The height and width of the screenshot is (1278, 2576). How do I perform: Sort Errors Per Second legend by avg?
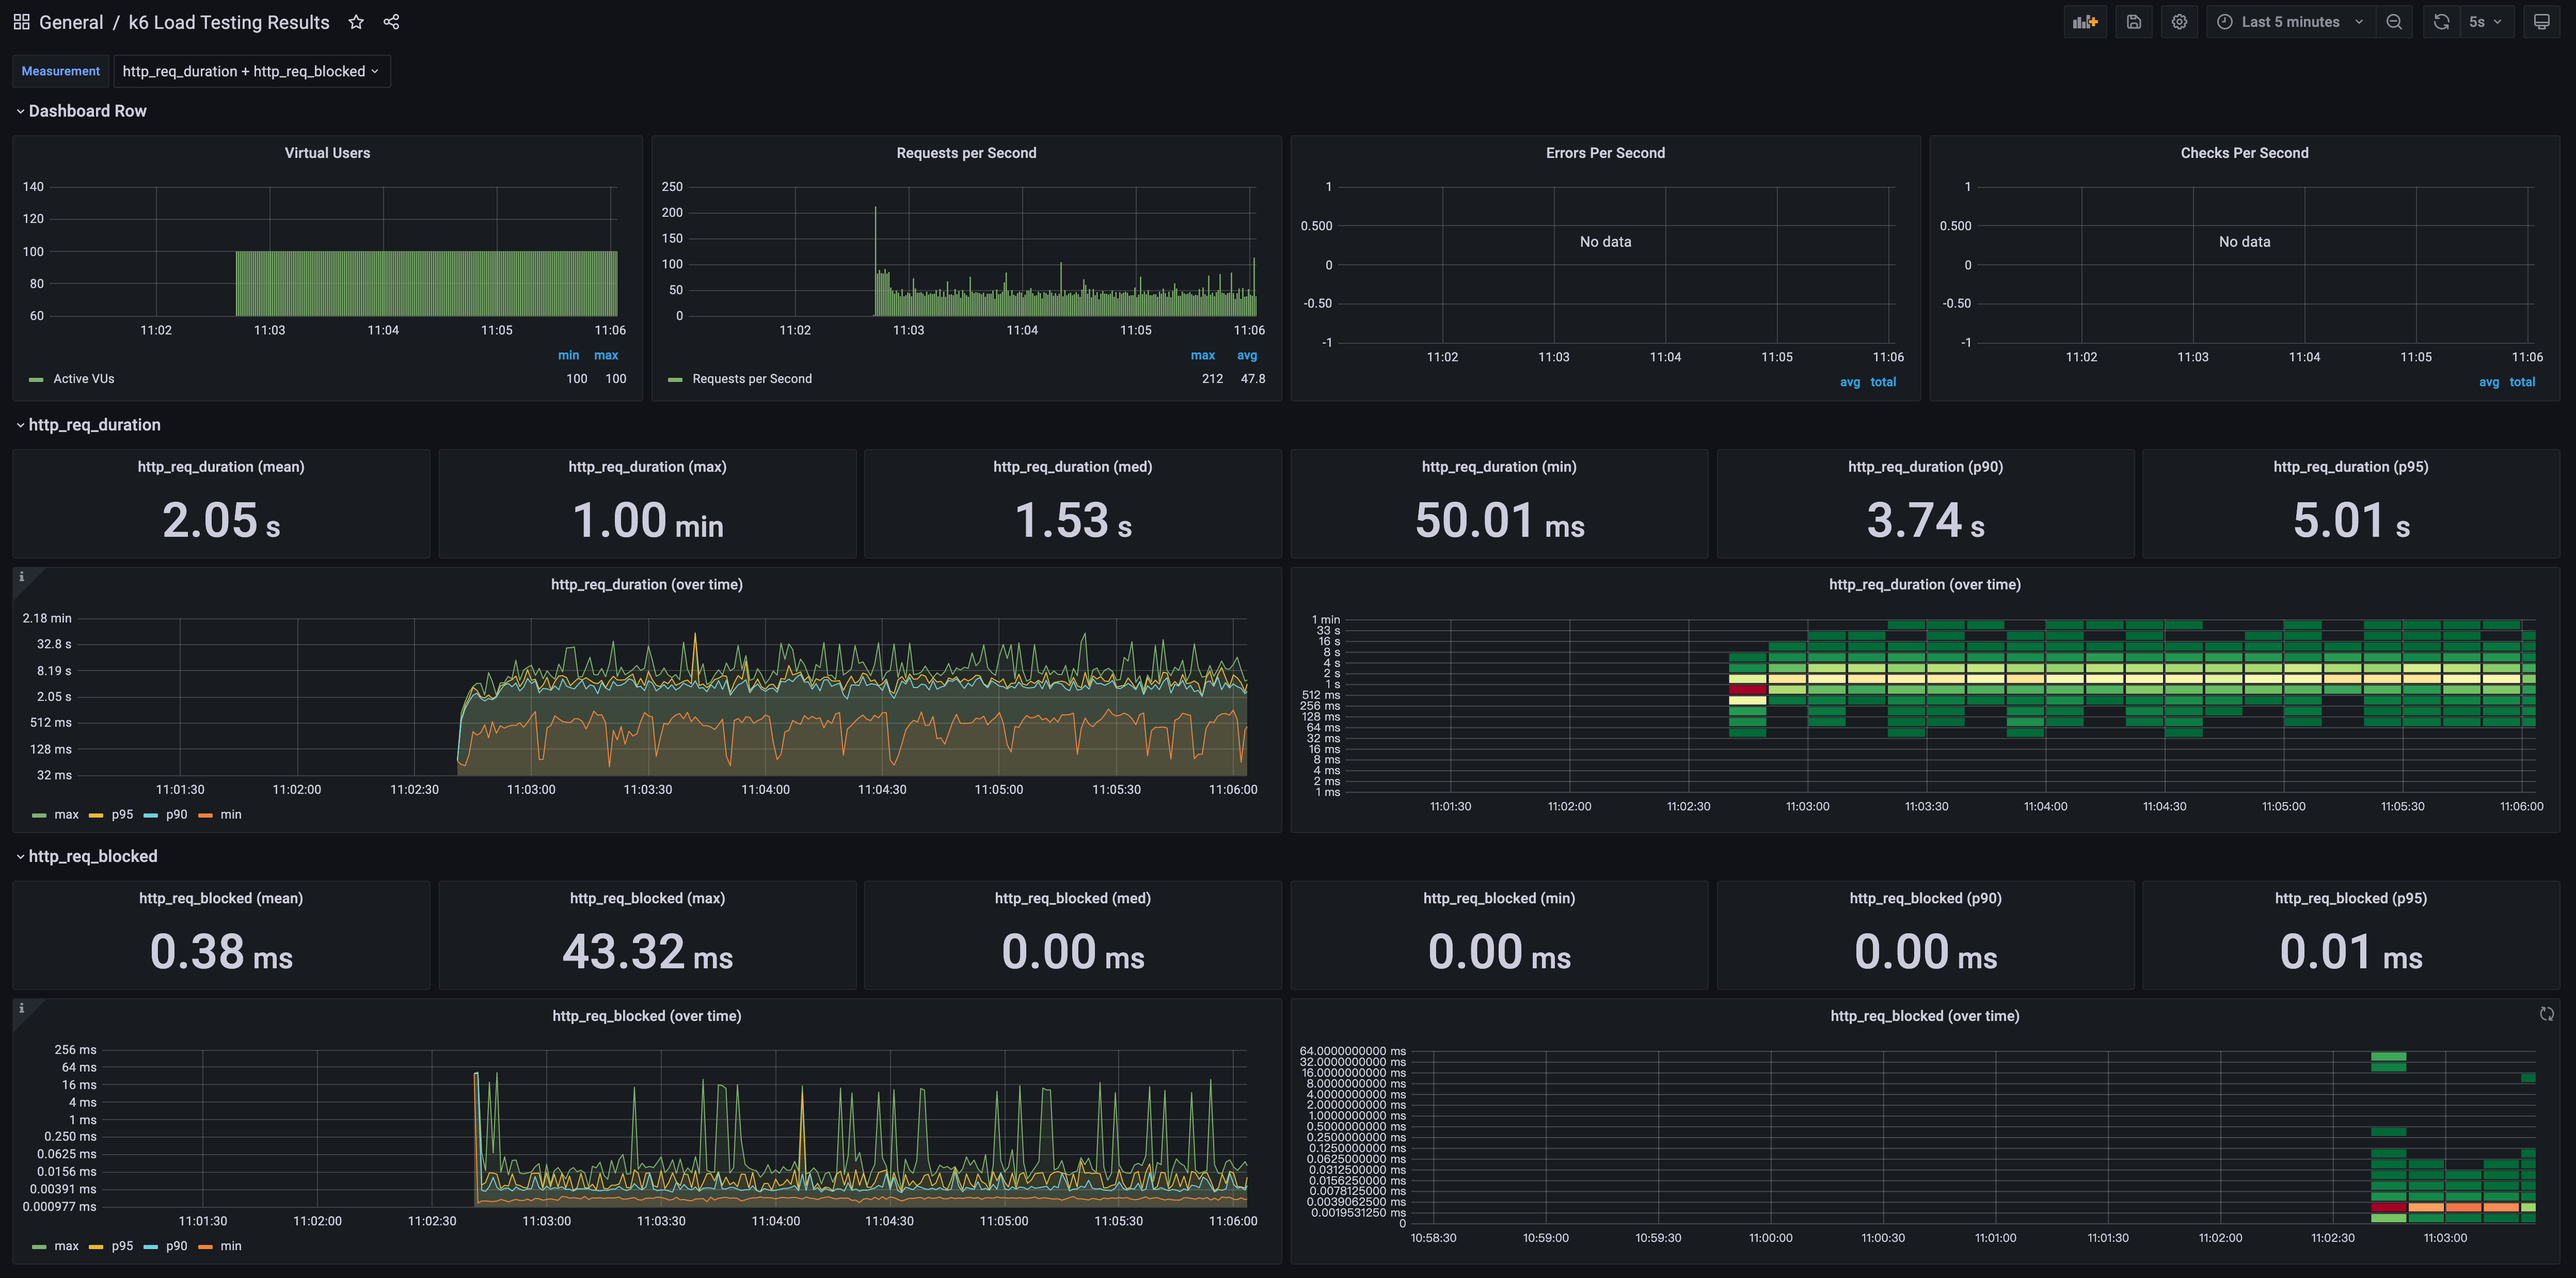click(x=1850, y=382)
